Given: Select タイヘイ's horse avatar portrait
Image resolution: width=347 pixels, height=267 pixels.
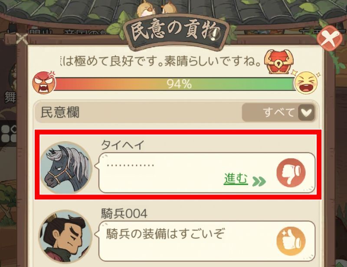Looking at the screenshot, I should click(x=66, y=168).
